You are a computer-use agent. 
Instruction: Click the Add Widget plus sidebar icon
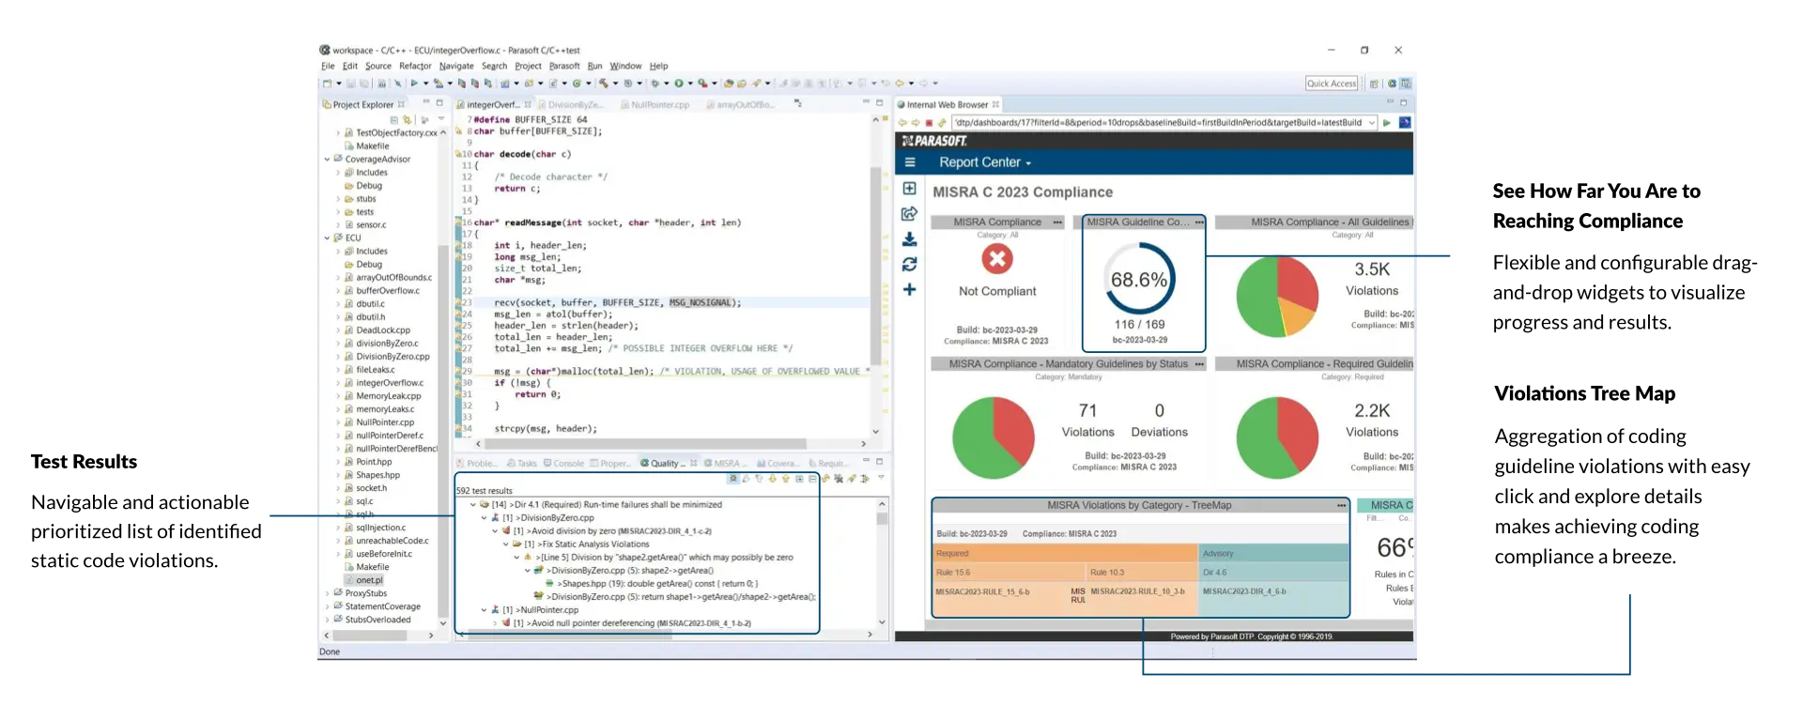click(909, 290)
